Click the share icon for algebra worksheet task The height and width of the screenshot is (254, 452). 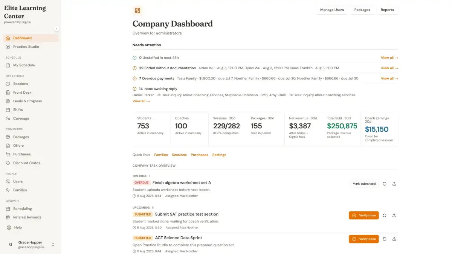tap(394, 184)
